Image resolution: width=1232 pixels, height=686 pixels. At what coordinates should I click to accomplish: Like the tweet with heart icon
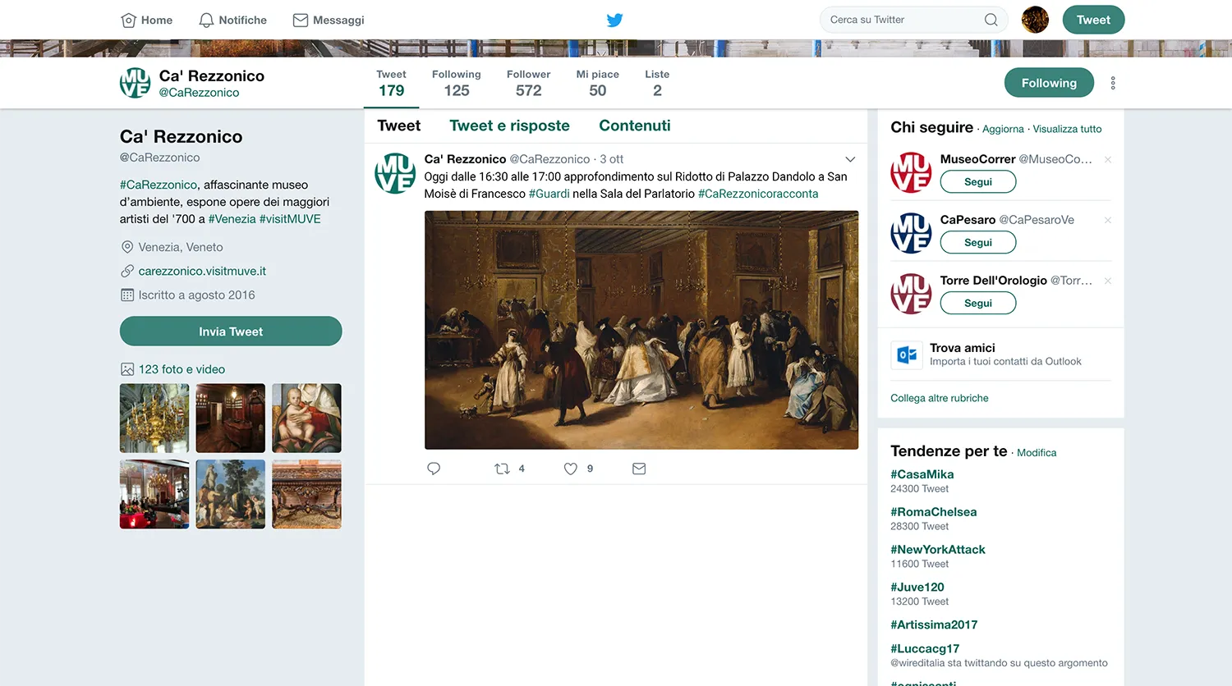click(x=571, y=469)
